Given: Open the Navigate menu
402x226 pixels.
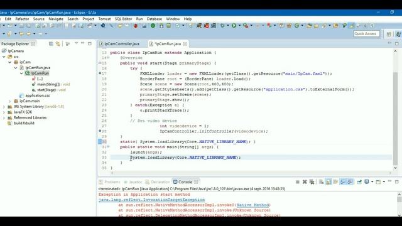Looking at the screenshot, I should pos(56,19).
